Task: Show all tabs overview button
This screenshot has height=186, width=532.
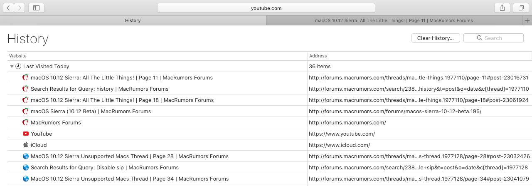Action: 521,8
